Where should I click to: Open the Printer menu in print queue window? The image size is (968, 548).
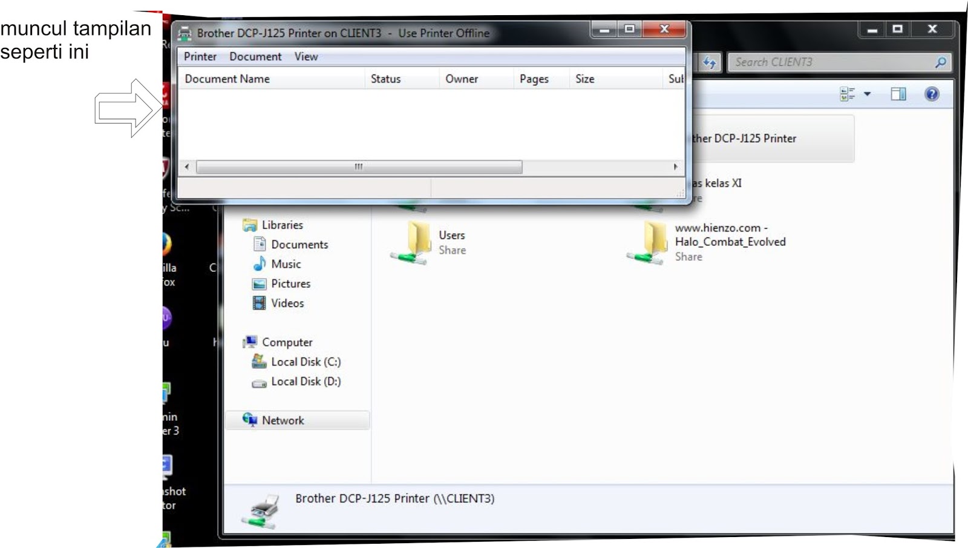[x=200, y=56]
